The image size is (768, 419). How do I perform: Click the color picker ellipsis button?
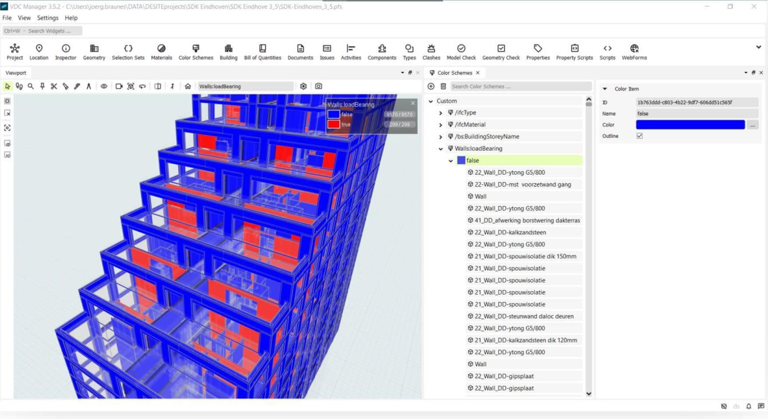tap(752, 125)
